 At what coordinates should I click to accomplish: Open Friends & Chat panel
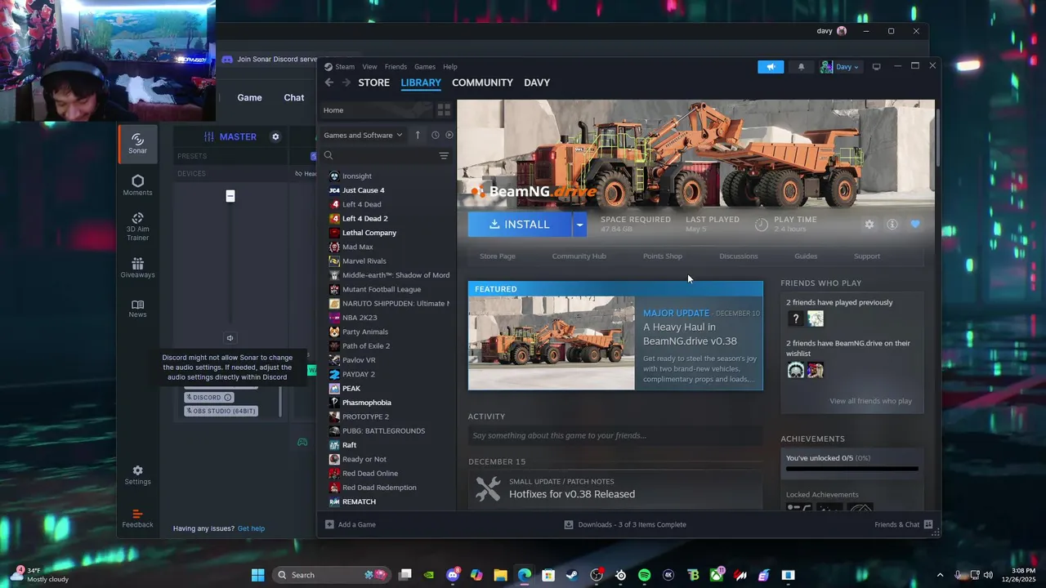pos(904,524)
